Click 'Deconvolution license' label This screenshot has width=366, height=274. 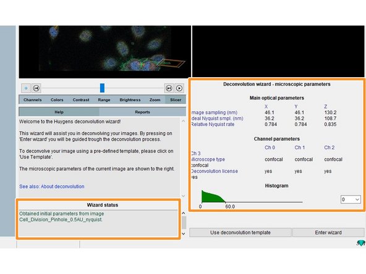214,172
